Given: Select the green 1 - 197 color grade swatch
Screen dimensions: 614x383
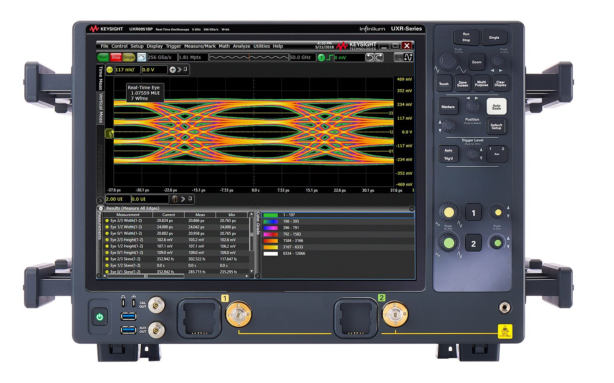Looking at the screenshot, I should 271,215.
